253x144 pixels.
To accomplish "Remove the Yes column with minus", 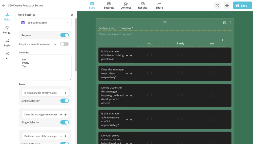I will (x=201, y=40).
